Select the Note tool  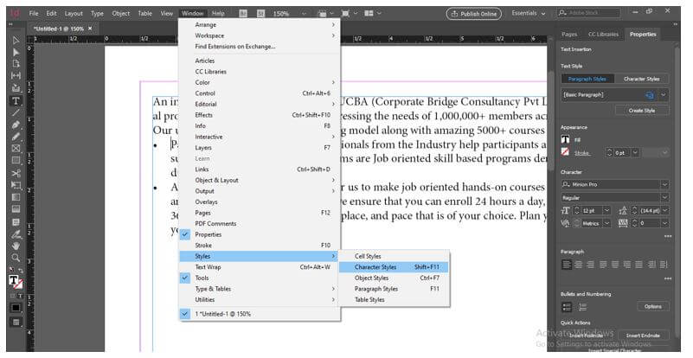[x=16, y=221]
